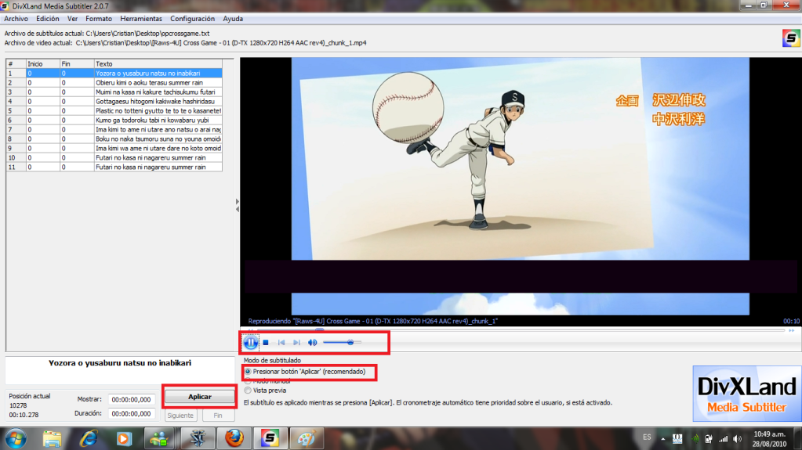Click the DivXLand Media Subtitler banner
The height and width of the screenshot is (450, 802).
[747, 394]
